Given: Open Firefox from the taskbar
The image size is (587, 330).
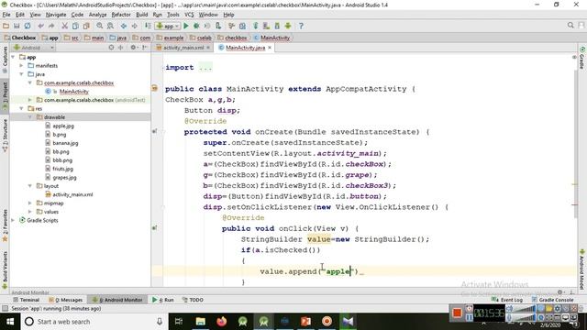Looking at the screenshot, I should [x=222, y=322].
